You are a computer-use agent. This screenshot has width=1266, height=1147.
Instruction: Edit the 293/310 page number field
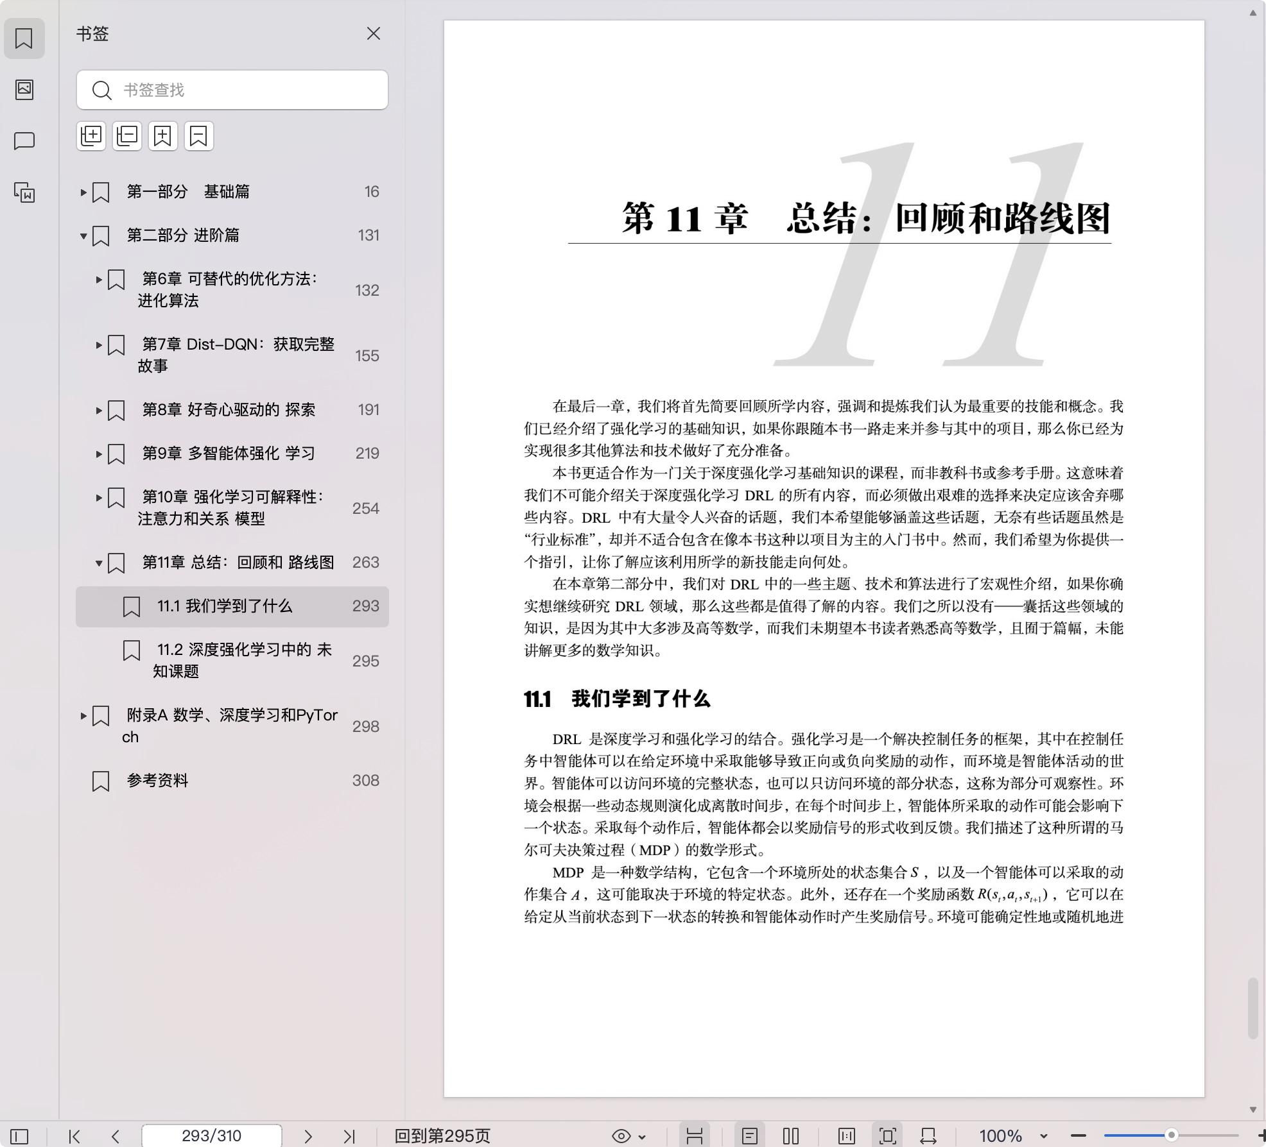[x=211, y=1136]
